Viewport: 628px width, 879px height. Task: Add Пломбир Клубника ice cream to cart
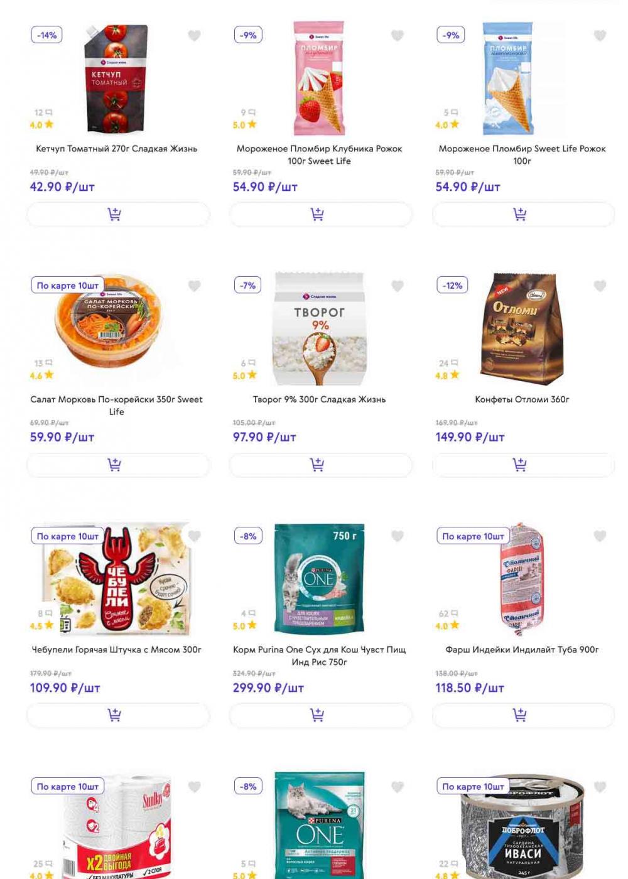321,215
